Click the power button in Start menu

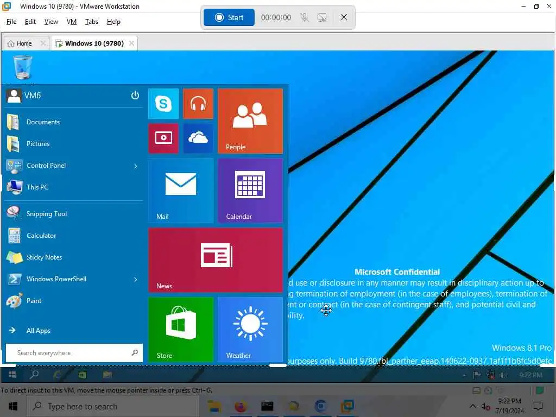coord(135,95)
